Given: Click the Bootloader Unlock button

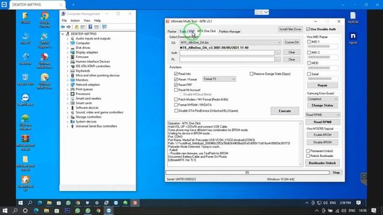Looking at the screenshot, I should click(x=323, y=163).
